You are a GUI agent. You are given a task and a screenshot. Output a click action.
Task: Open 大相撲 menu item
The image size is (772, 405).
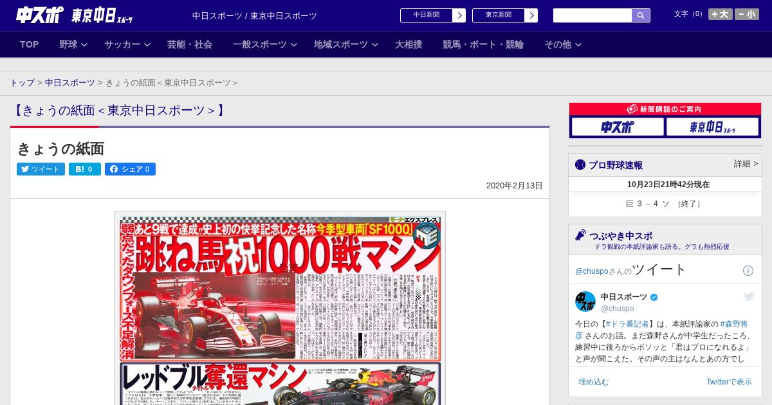coord(409,44)
